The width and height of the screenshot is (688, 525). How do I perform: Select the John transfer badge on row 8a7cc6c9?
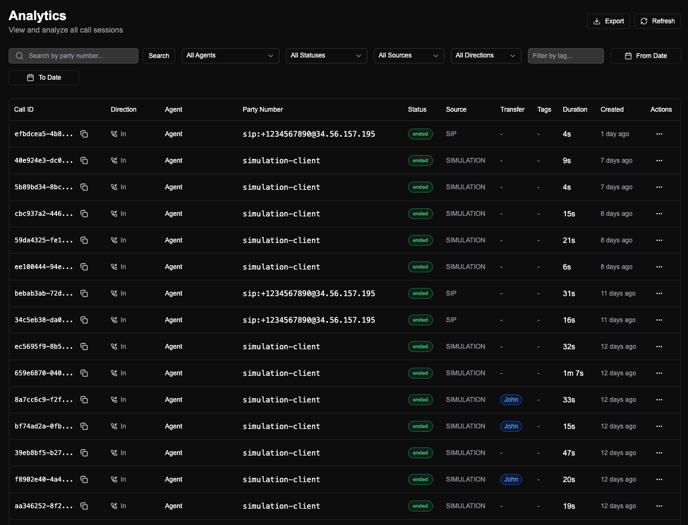pos(511,400)
